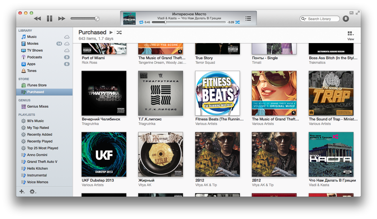The image size is (377, 219).
Task: Skip back to the previous track
Action: [x=37, y=19]
